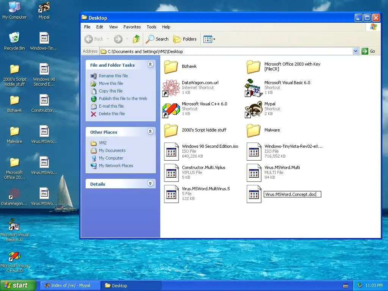Go to My Computer in Other Places
Screen dimensions: 388x291
tap(111, 158)
